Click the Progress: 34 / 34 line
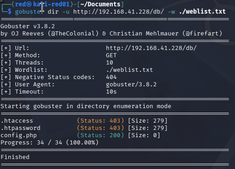This screenshot has width=235, height=169. coord(50,143)
